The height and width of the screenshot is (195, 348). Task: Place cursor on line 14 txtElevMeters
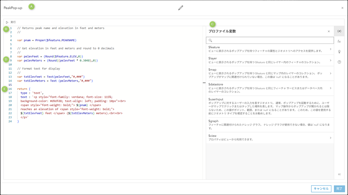[x=55, y=81]
